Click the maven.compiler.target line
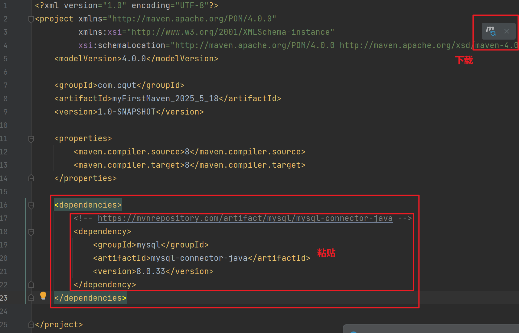This screenshot has height=333, width=519. point(189,165)
